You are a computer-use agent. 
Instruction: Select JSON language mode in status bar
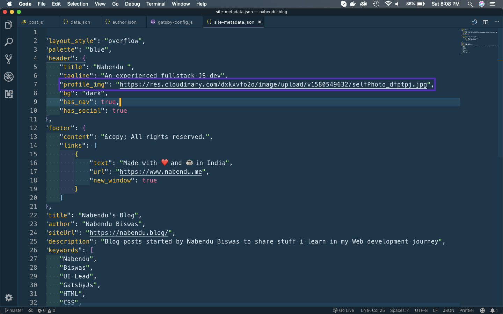click(449, 311)
